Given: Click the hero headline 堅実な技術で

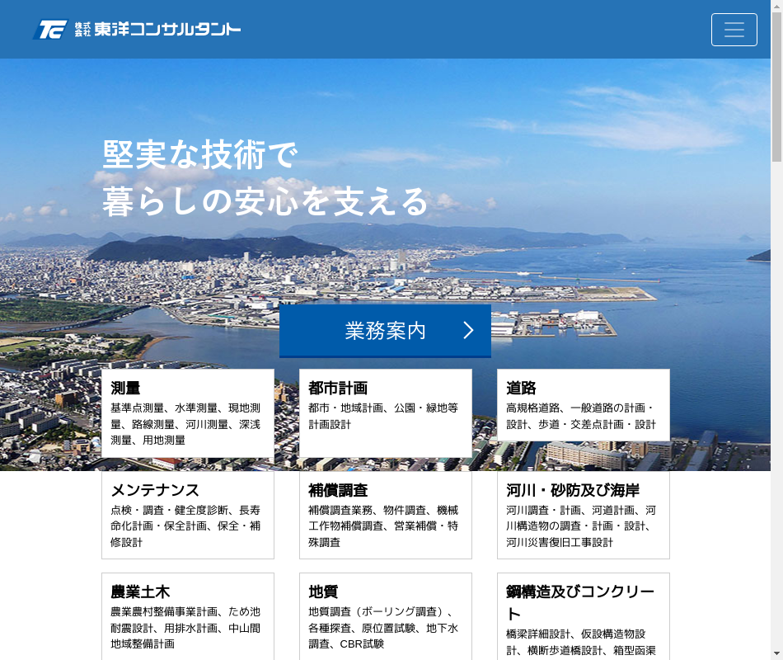Looking at the screenshot, I should coord(199,155).
